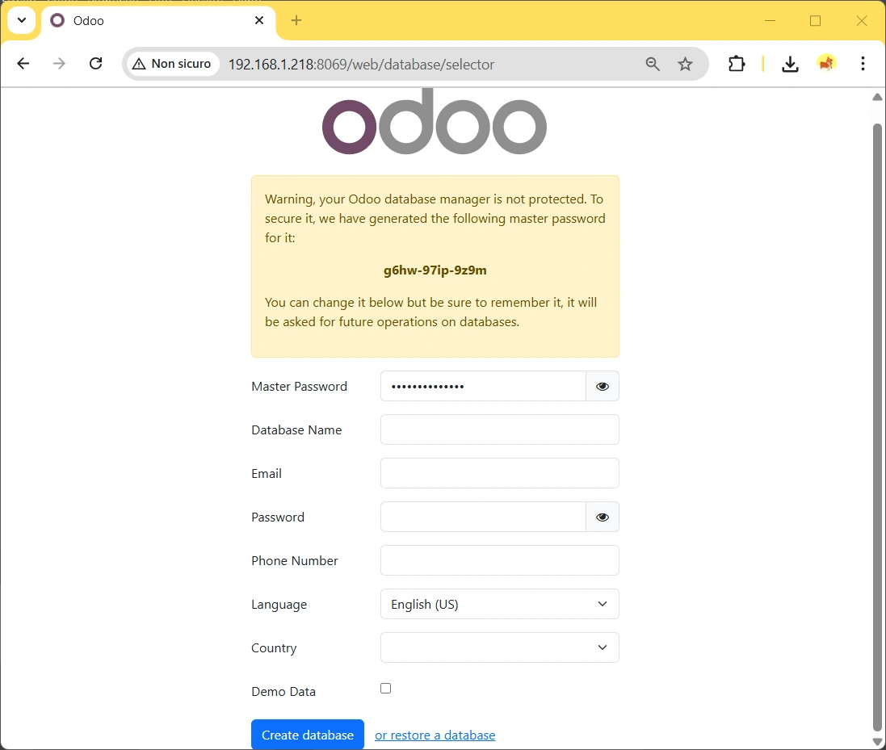Open a new browser tab
Screen dimensions: 886x750
(296, 20)
